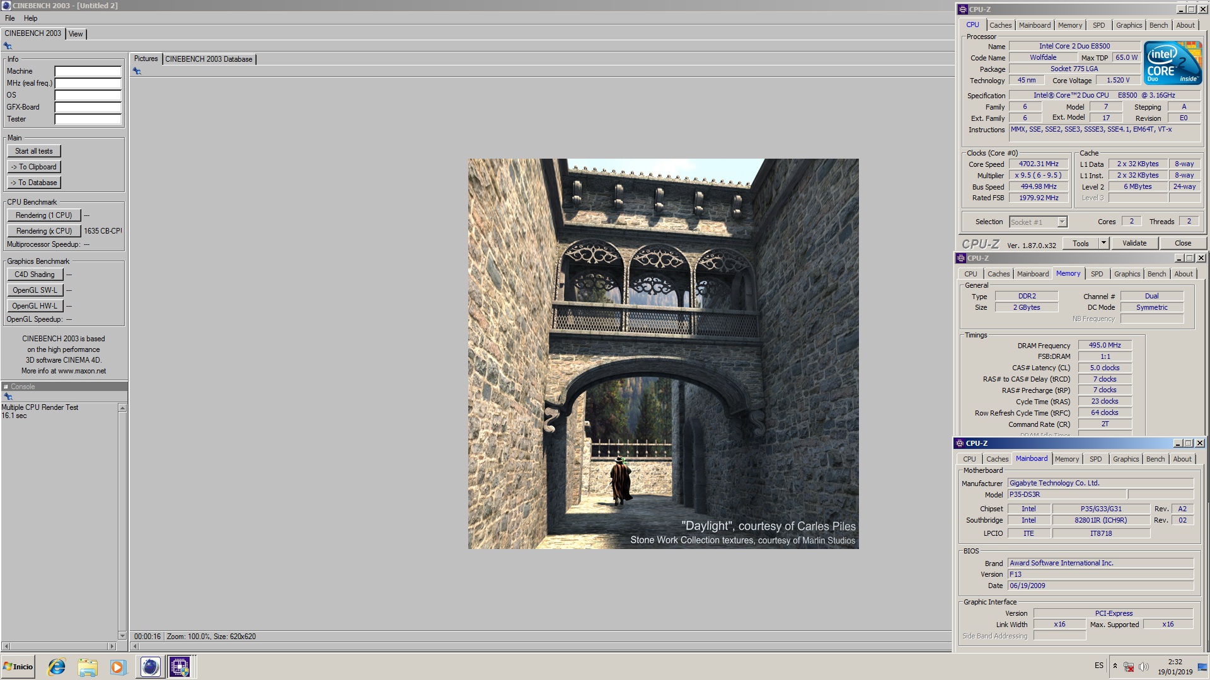Click the GFX-Board input field
1210x680 pixels.
click(x=88, y=107)
